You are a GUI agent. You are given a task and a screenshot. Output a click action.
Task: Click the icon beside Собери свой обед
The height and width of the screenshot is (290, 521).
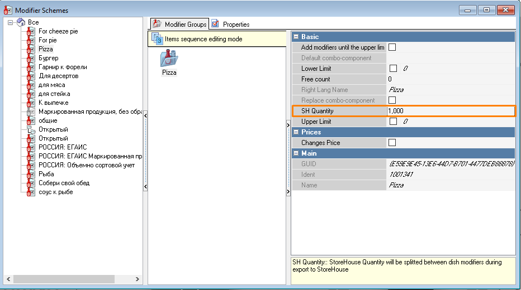(31, 183)
